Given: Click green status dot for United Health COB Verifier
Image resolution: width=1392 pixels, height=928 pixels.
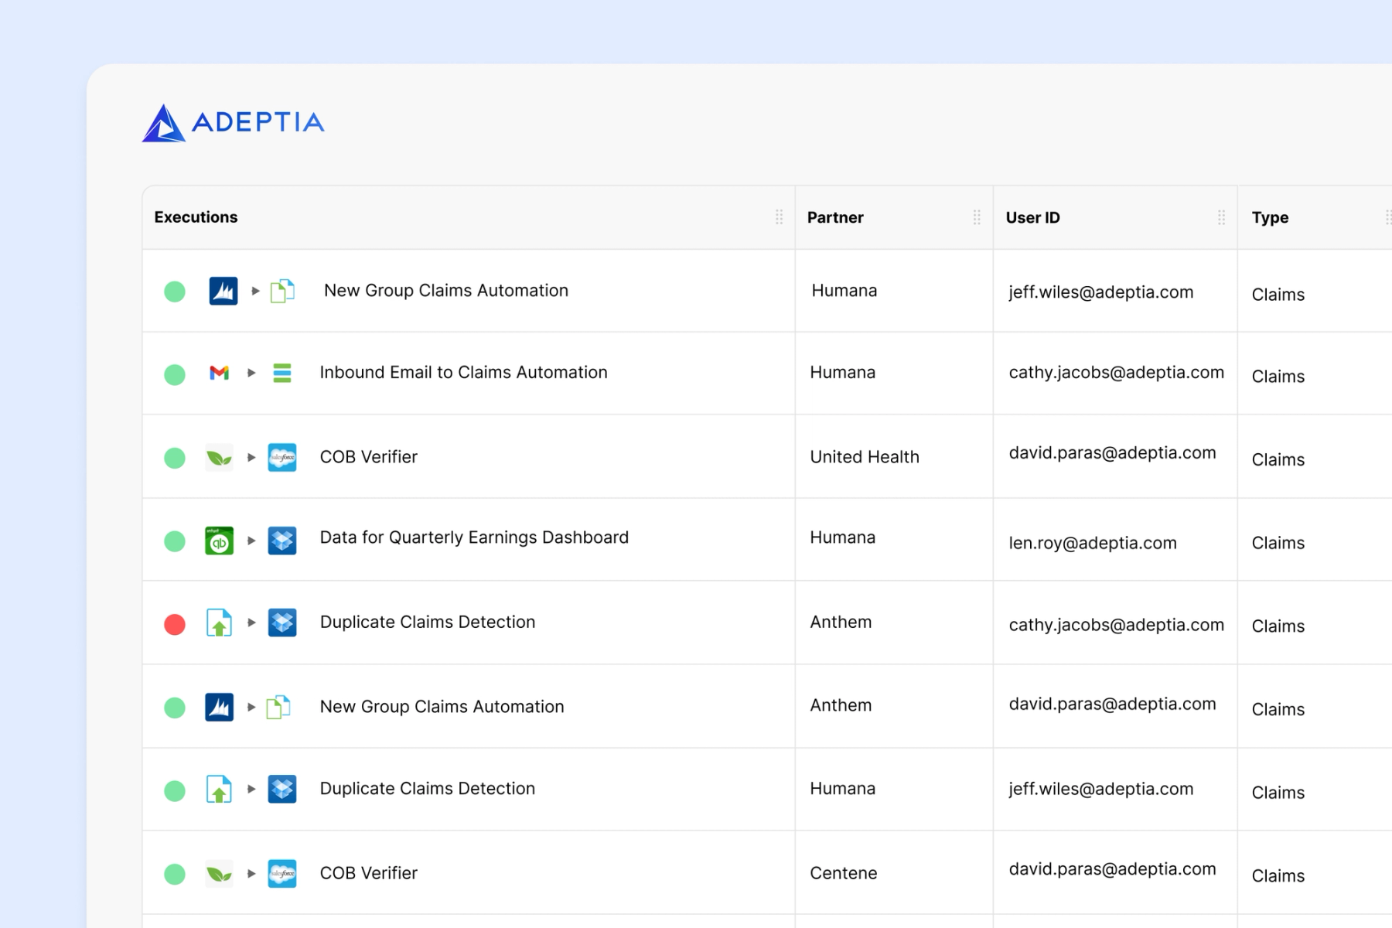Looking at the screenshot, I should click(175, 458).
